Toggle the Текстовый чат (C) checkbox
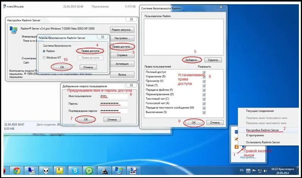Screen dimensions: 302x178 tap(204, 99)
